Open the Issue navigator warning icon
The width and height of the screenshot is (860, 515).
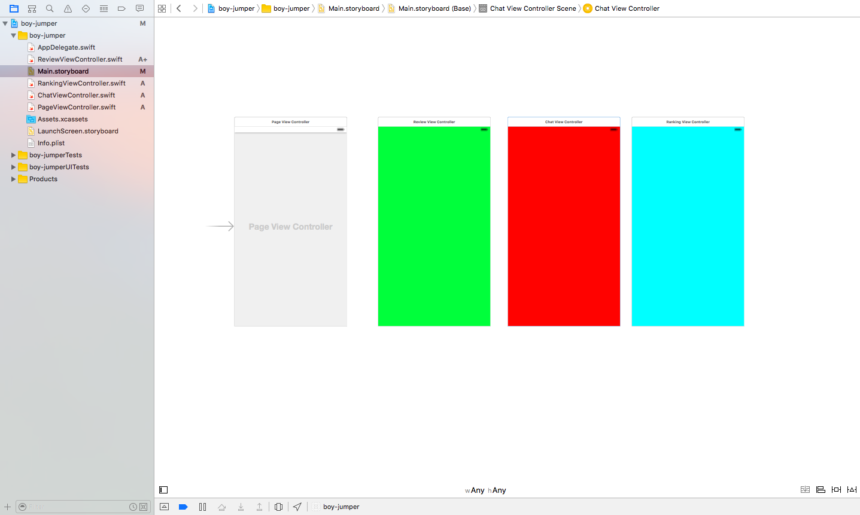pos(68,8)
